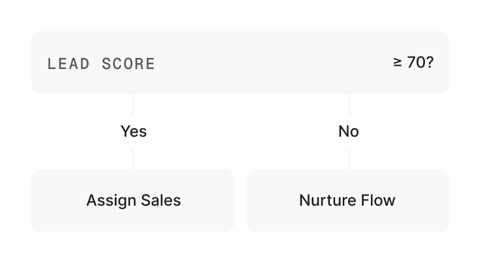Click the word Flow in right card

pyautogui.click(x=378, y=201)
